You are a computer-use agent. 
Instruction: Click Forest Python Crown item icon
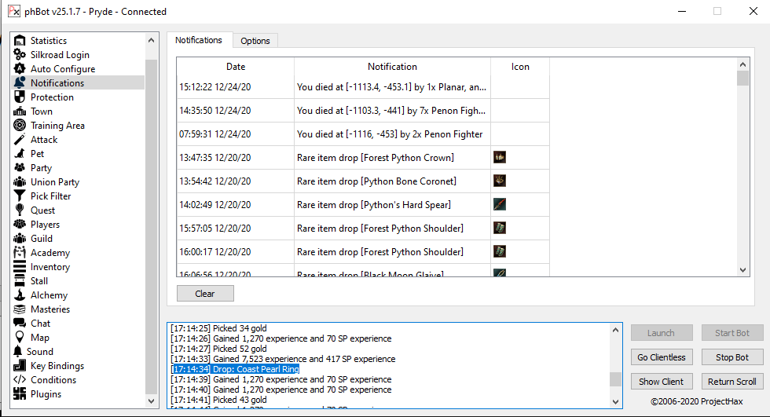click(x=499, y=157)
